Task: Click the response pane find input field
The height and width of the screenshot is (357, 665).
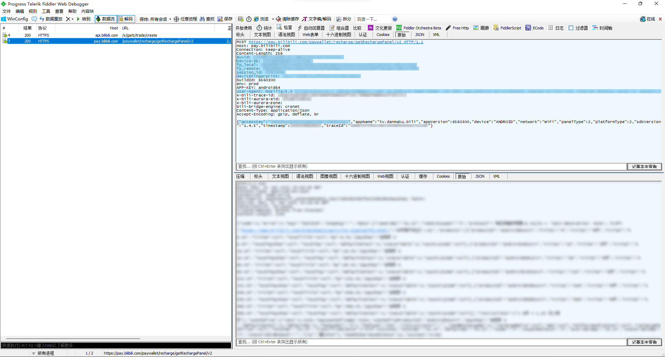Action: pyautogui.click(x=431, y=342)
